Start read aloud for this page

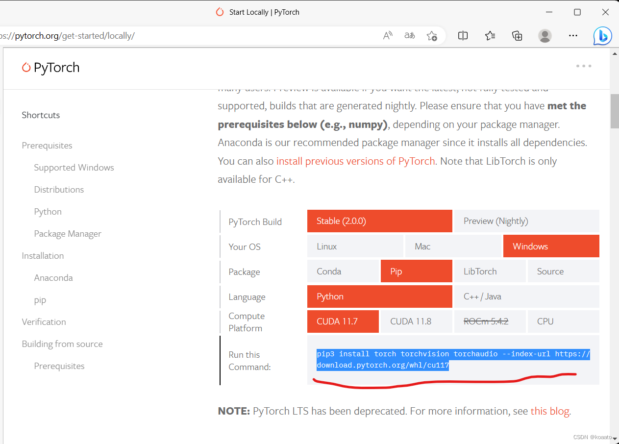pyautogui.click(x=388, y=35)
